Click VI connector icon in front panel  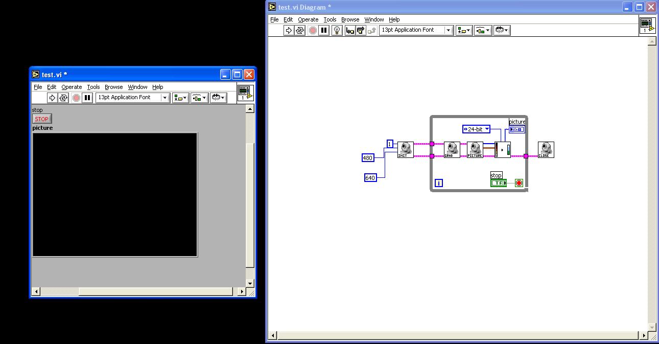(245, 93)
